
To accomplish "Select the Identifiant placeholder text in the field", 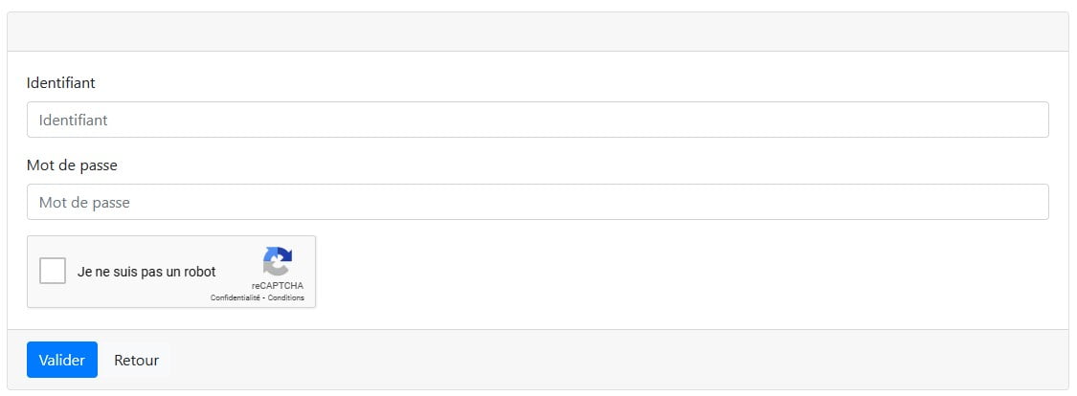I will [x=73, y=121].
